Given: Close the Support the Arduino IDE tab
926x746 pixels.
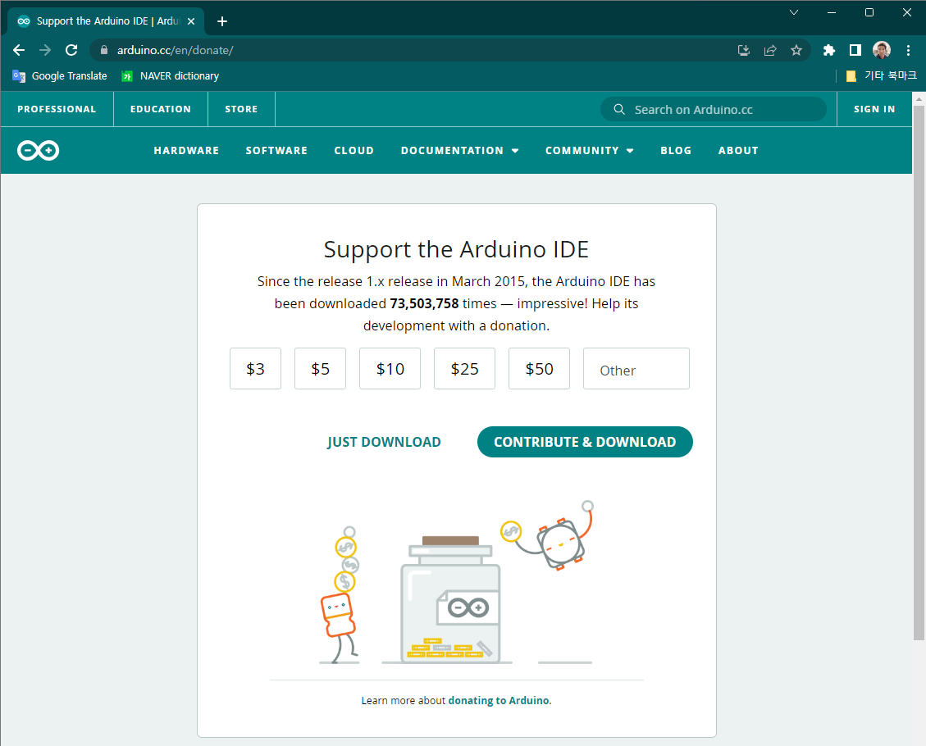Looking at the screenshot, I should point(191,21).
